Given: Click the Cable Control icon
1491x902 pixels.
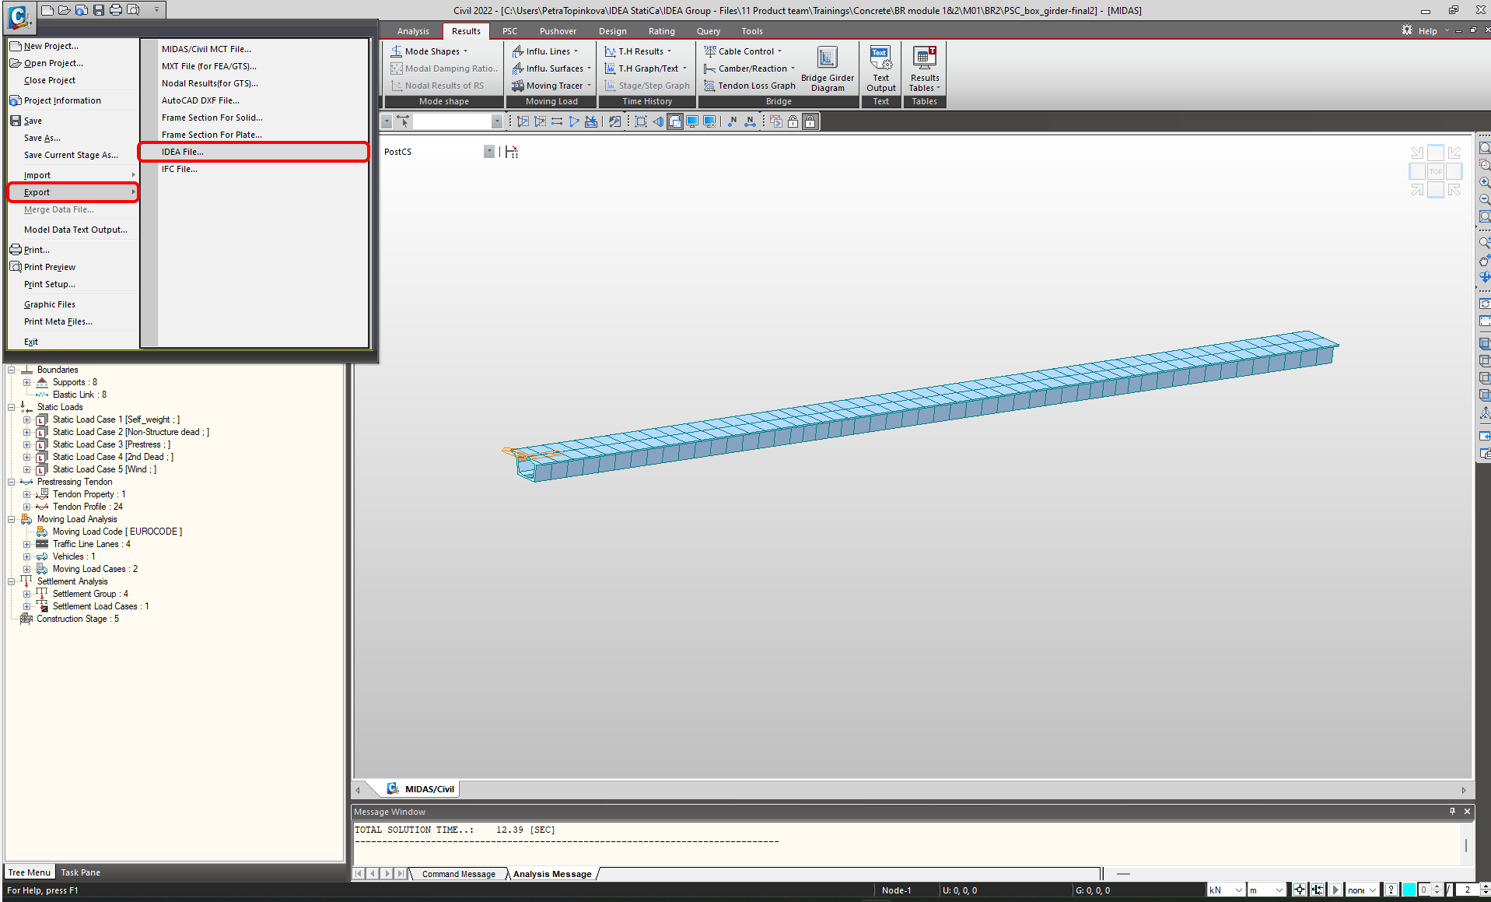Looking at the screenshot, I should click(x=710, y=51).
